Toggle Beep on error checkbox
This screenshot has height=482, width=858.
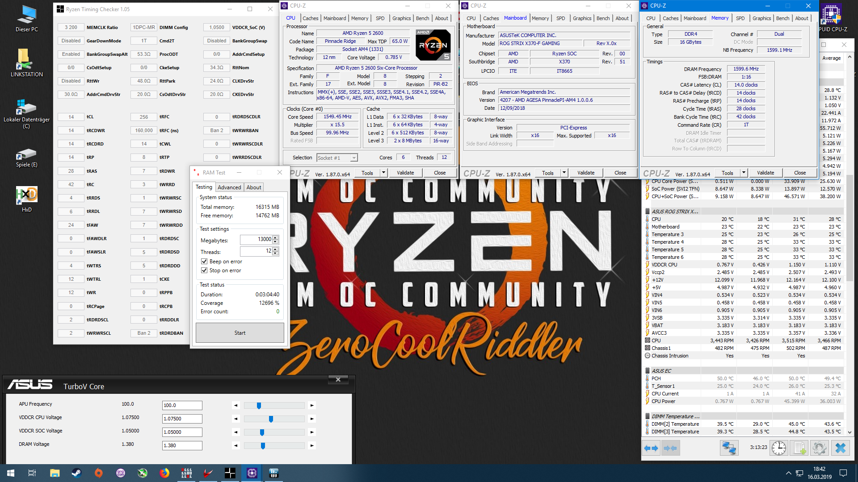click(x=204, y=262)
